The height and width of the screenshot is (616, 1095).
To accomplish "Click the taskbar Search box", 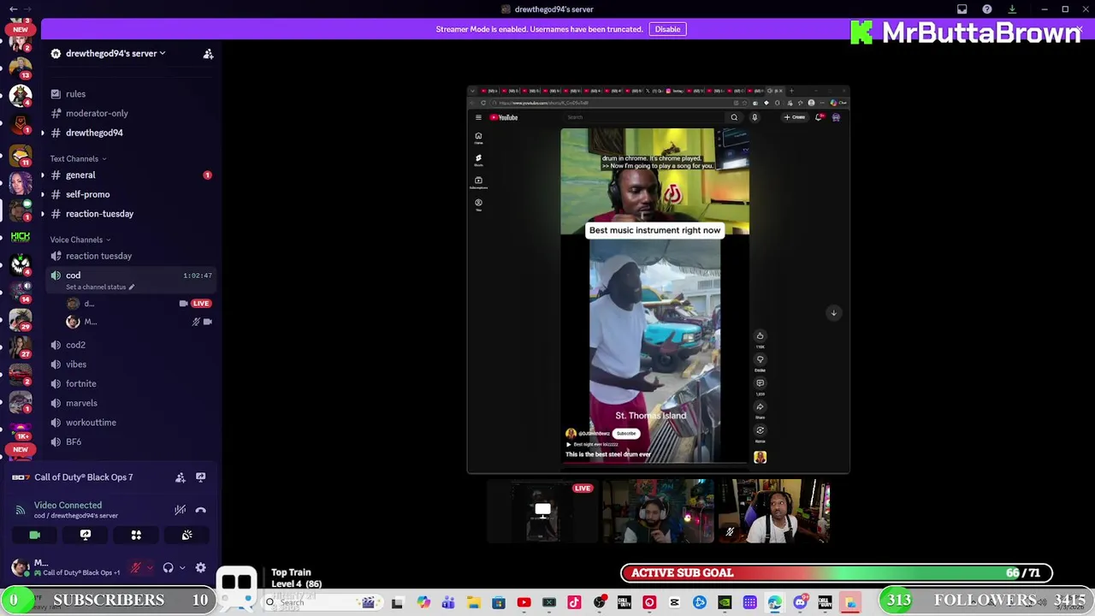I will pyautogui.click(x=321, y=602).
